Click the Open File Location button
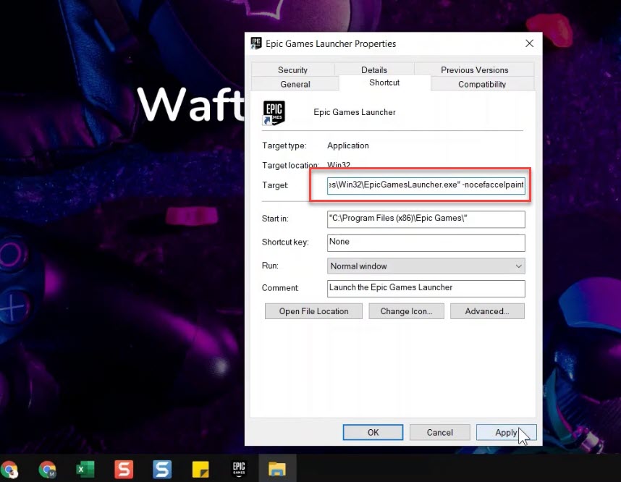The width and height of the screenshot is (621, 482). coord(313,311)
